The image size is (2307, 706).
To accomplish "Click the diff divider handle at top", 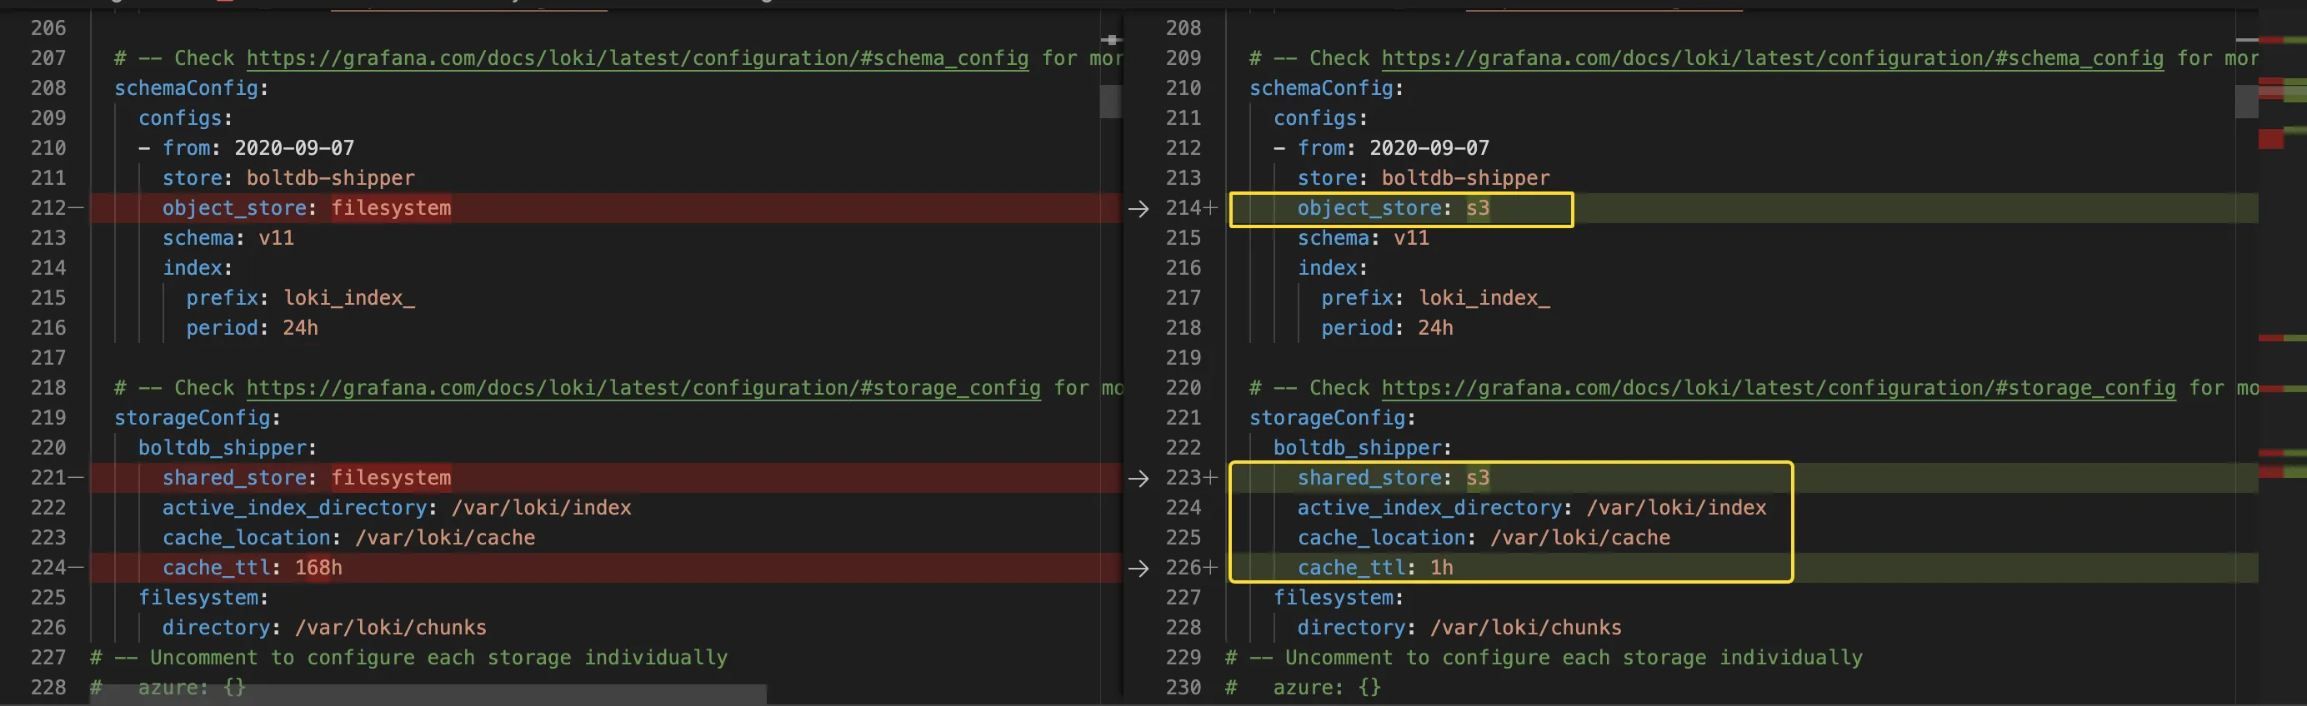I will point(1110,39).
